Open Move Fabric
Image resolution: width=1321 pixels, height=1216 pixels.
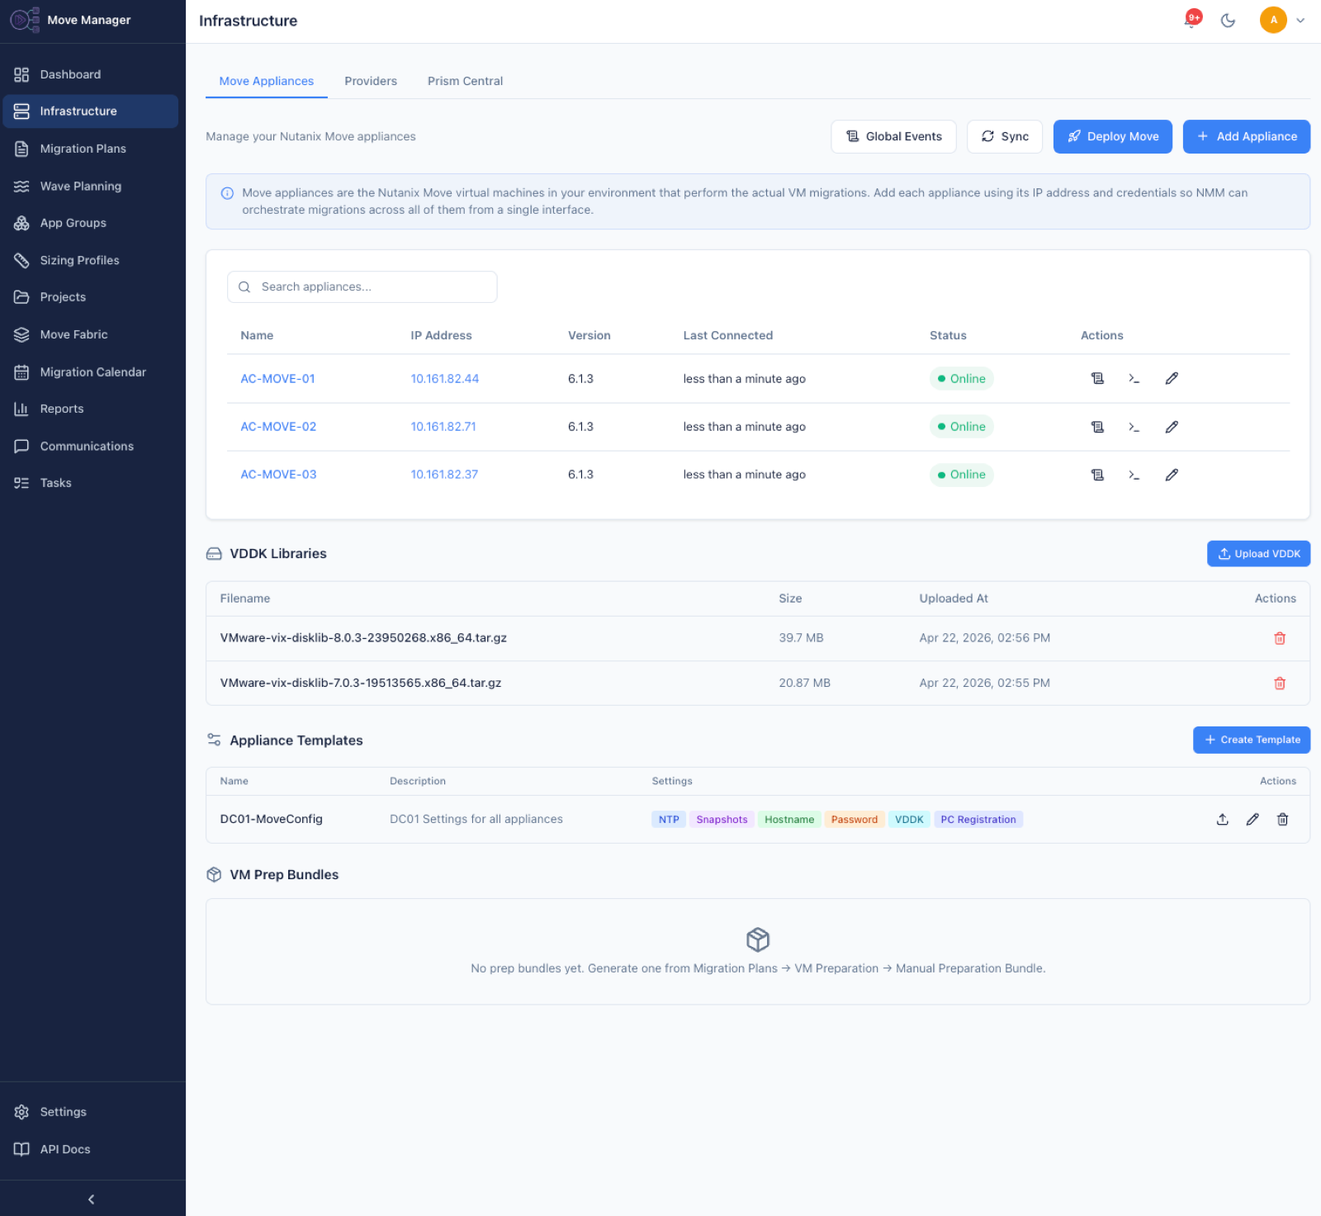(x=91, y=334)
